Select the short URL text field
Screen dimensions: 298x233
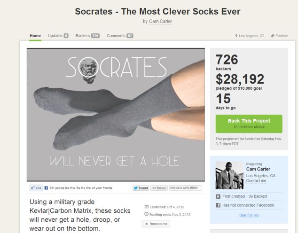coord(185,188)
